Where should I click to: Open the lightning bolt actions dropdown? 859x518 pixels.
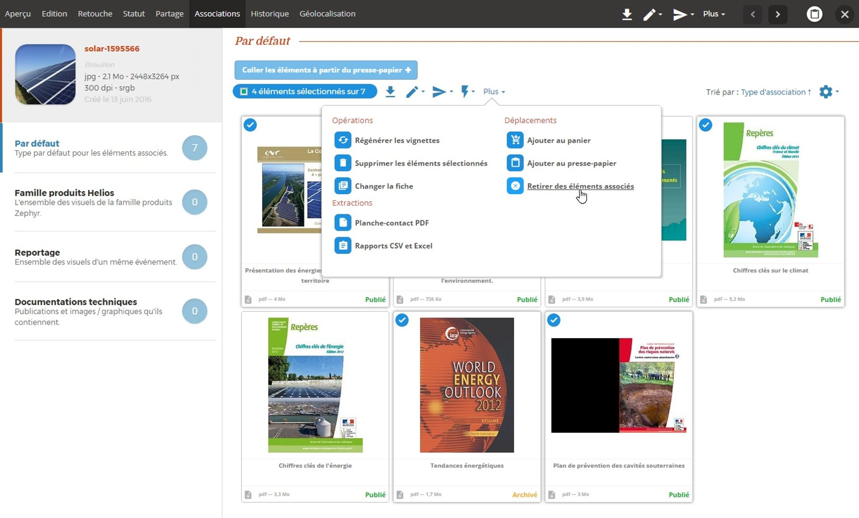467,91
